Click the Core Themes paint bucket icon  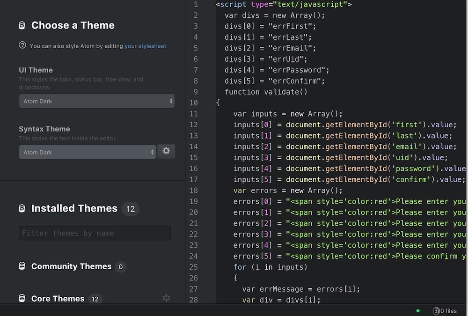tap(22, 299)
